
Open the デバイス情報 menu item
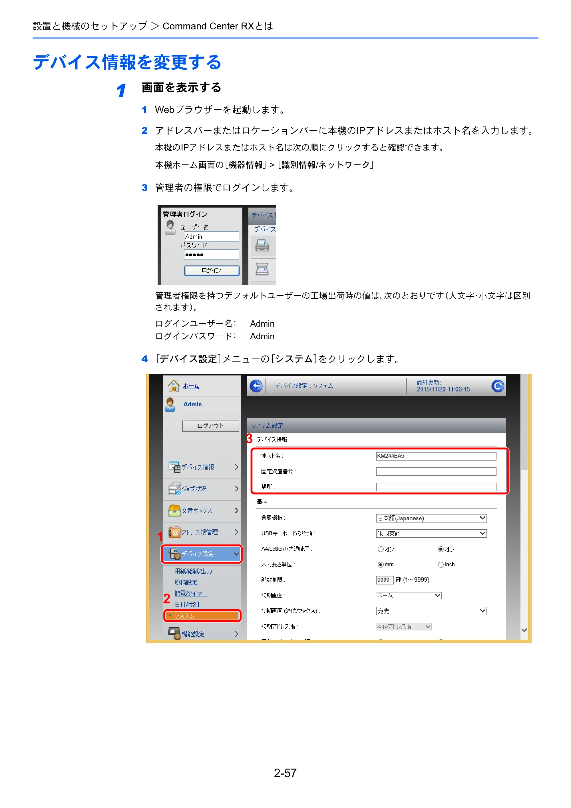tap(202, 467)
